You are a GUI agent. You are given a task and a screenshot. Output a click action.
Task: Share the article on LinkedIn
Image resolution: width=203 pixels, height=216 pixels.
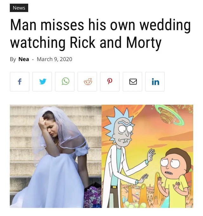pyautogui.click(x=155, y=82)
